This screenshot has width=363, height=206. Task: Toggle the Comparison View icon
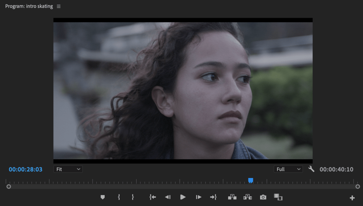(x=278, y=197)
